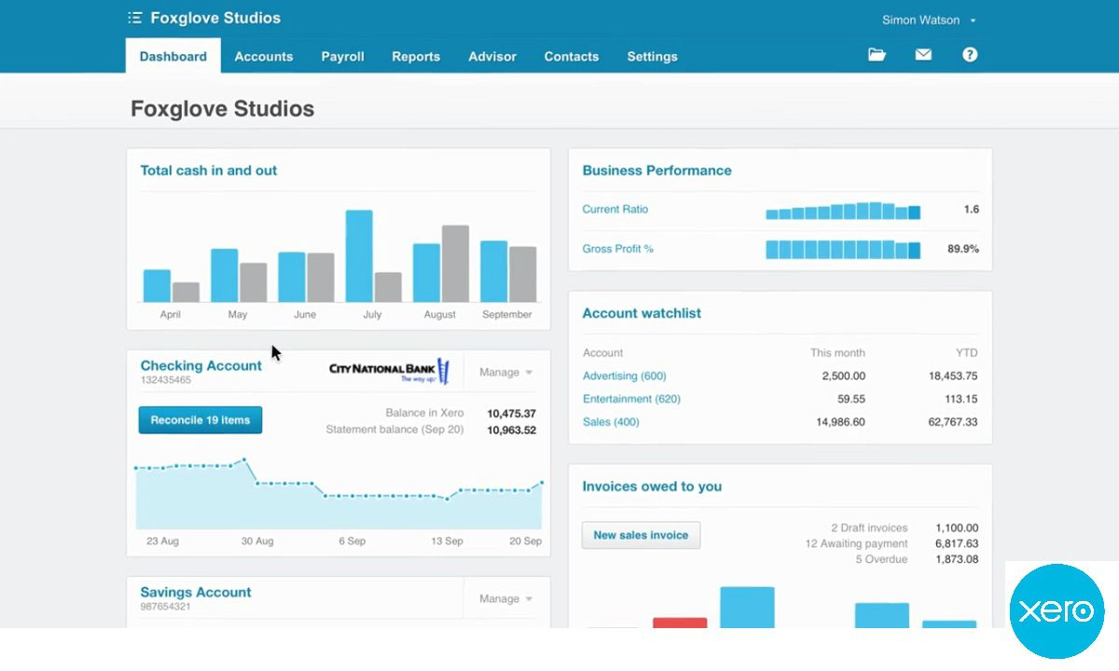Open the Entertainment (620) account link
Image resolution: width=1119 pixels, height=671 pixels.
pos(631,398)
